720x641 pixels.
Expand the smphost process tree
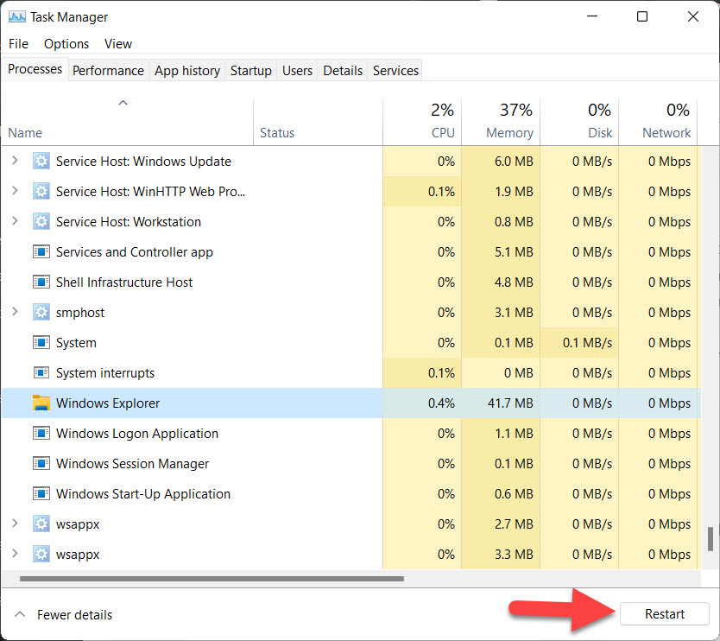(x=15, y=313)
